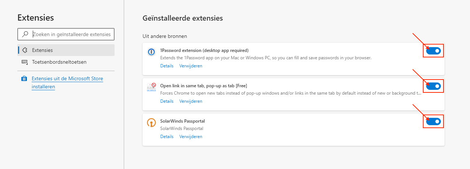The width and height of the screenshot is (470, 169).
Task: Click the Microsoft Store bag icon
Action: 24,79
